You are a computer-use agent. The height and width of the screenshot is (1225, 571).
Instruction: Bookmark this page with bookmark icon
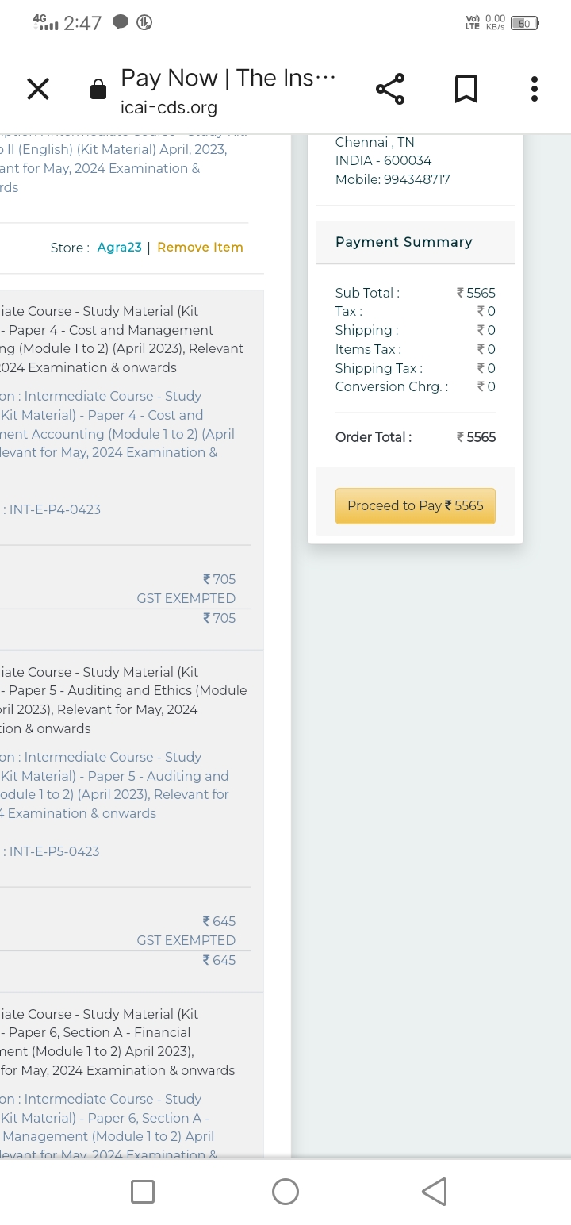(x=466, y=89)
